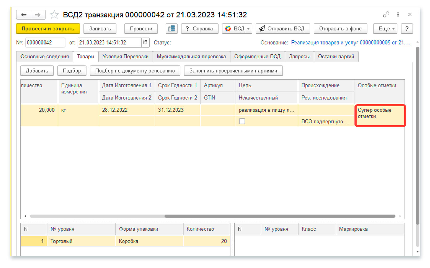Select expiry date cell 31.12.2023

177,110
